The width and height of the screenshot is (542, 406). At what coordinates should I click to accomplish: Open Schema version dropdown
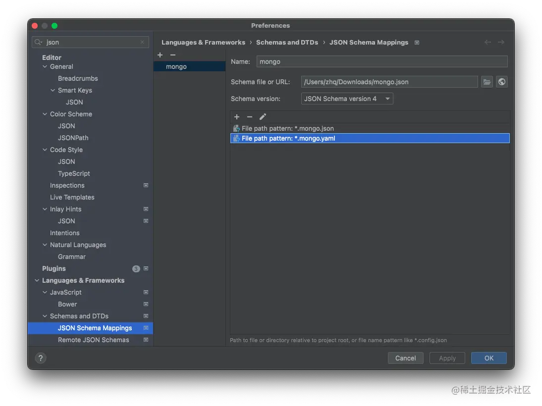click(347, 99)
